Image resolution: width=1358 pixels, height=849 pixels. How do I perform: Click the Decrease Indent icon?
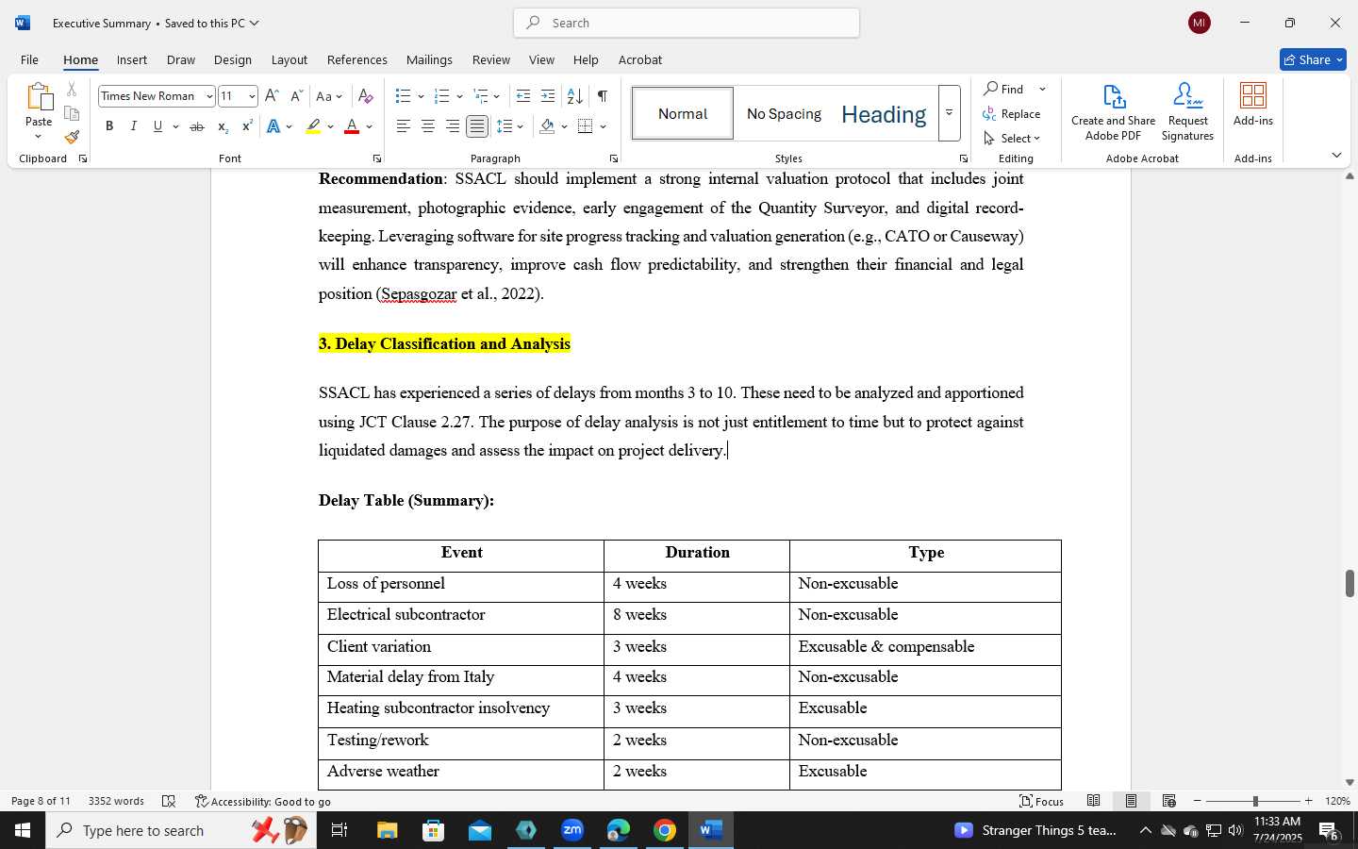[x=523, y=96]
